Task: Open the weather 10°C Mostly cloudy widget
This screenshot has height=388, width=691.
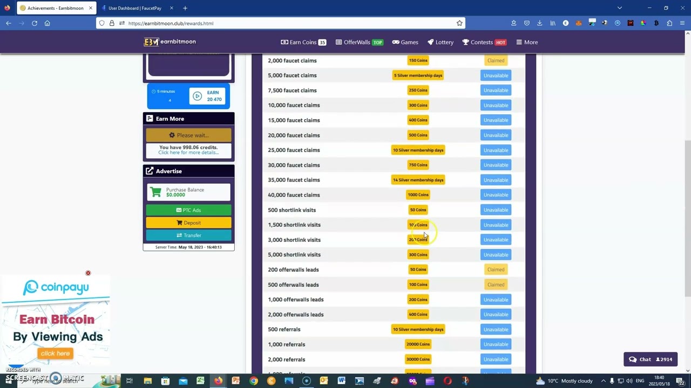Action: click(x=564, y=381)
